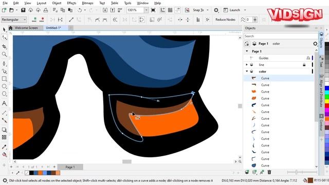
Task: Select the Interactive Fill tool
Action: pyautogui.click(x=4, y=155)
